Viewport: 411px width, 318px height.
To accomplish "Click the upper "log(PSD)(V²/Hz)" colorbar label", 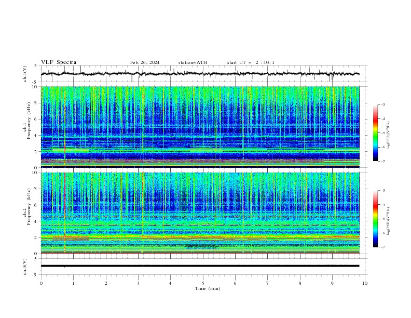I will click(389, 136).
